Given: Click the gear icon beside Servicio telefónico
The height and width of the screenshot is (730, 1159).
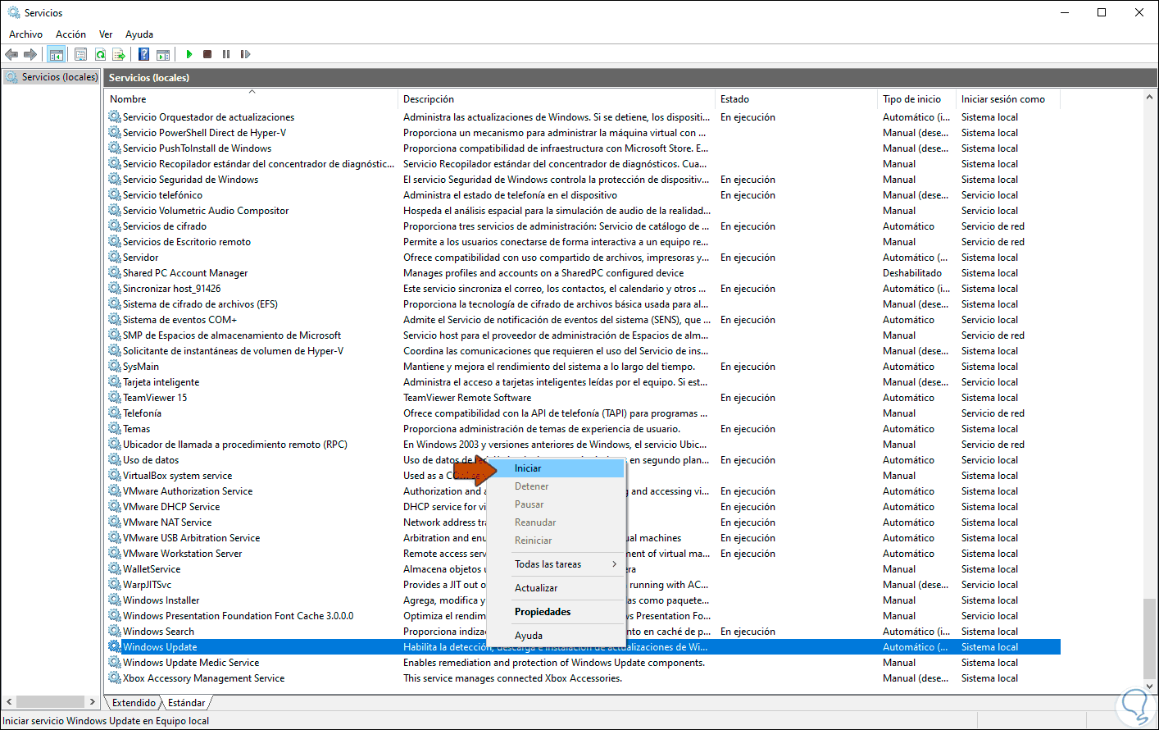Looking at the screenshot, I should (x=115, y=195).
